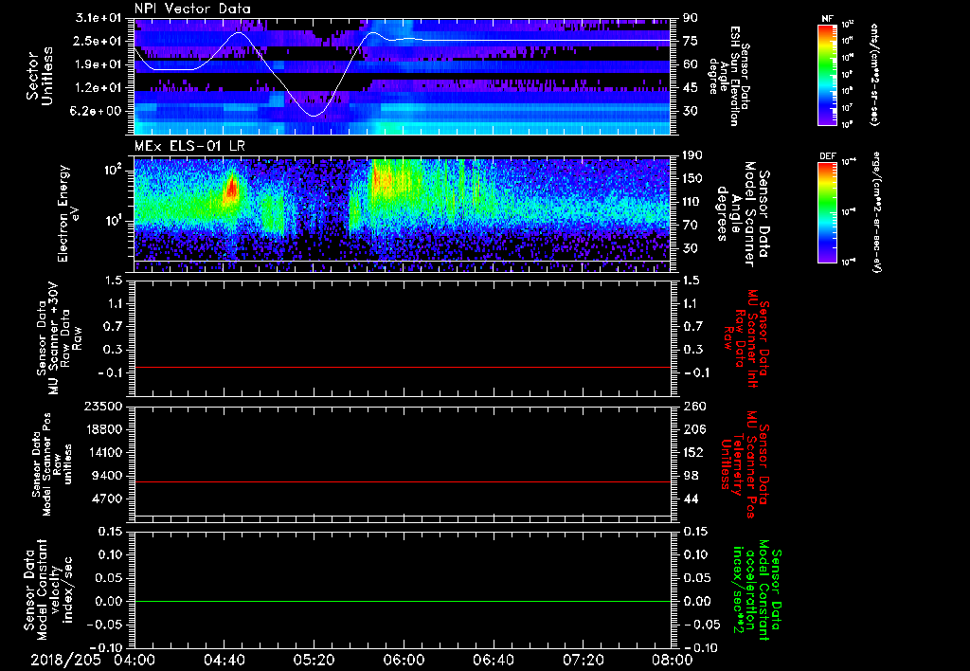This screenshot has width=970, height=671.
Task: Click the red 'MU Scanner Inh Raw Data' label
Action: pyautogui.click(x=746, y=338)
